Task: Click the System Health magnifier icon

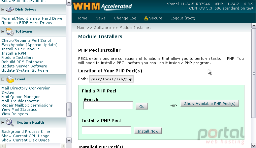Action: pyautogui.click(x=10, y=123)
